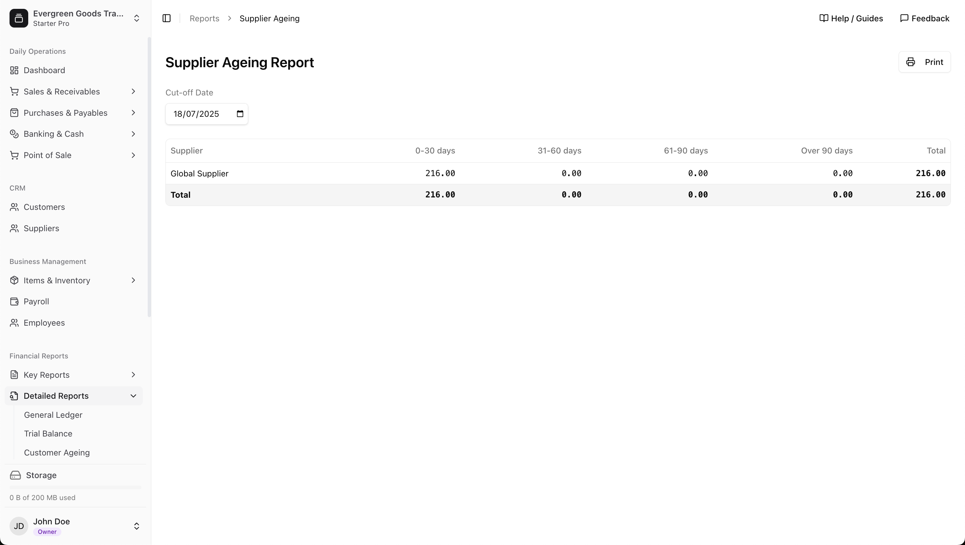This screenshot has height=545, width=965.
Task: Click the Purchases & Payables bag icon
Action: (x=14, y=113)
